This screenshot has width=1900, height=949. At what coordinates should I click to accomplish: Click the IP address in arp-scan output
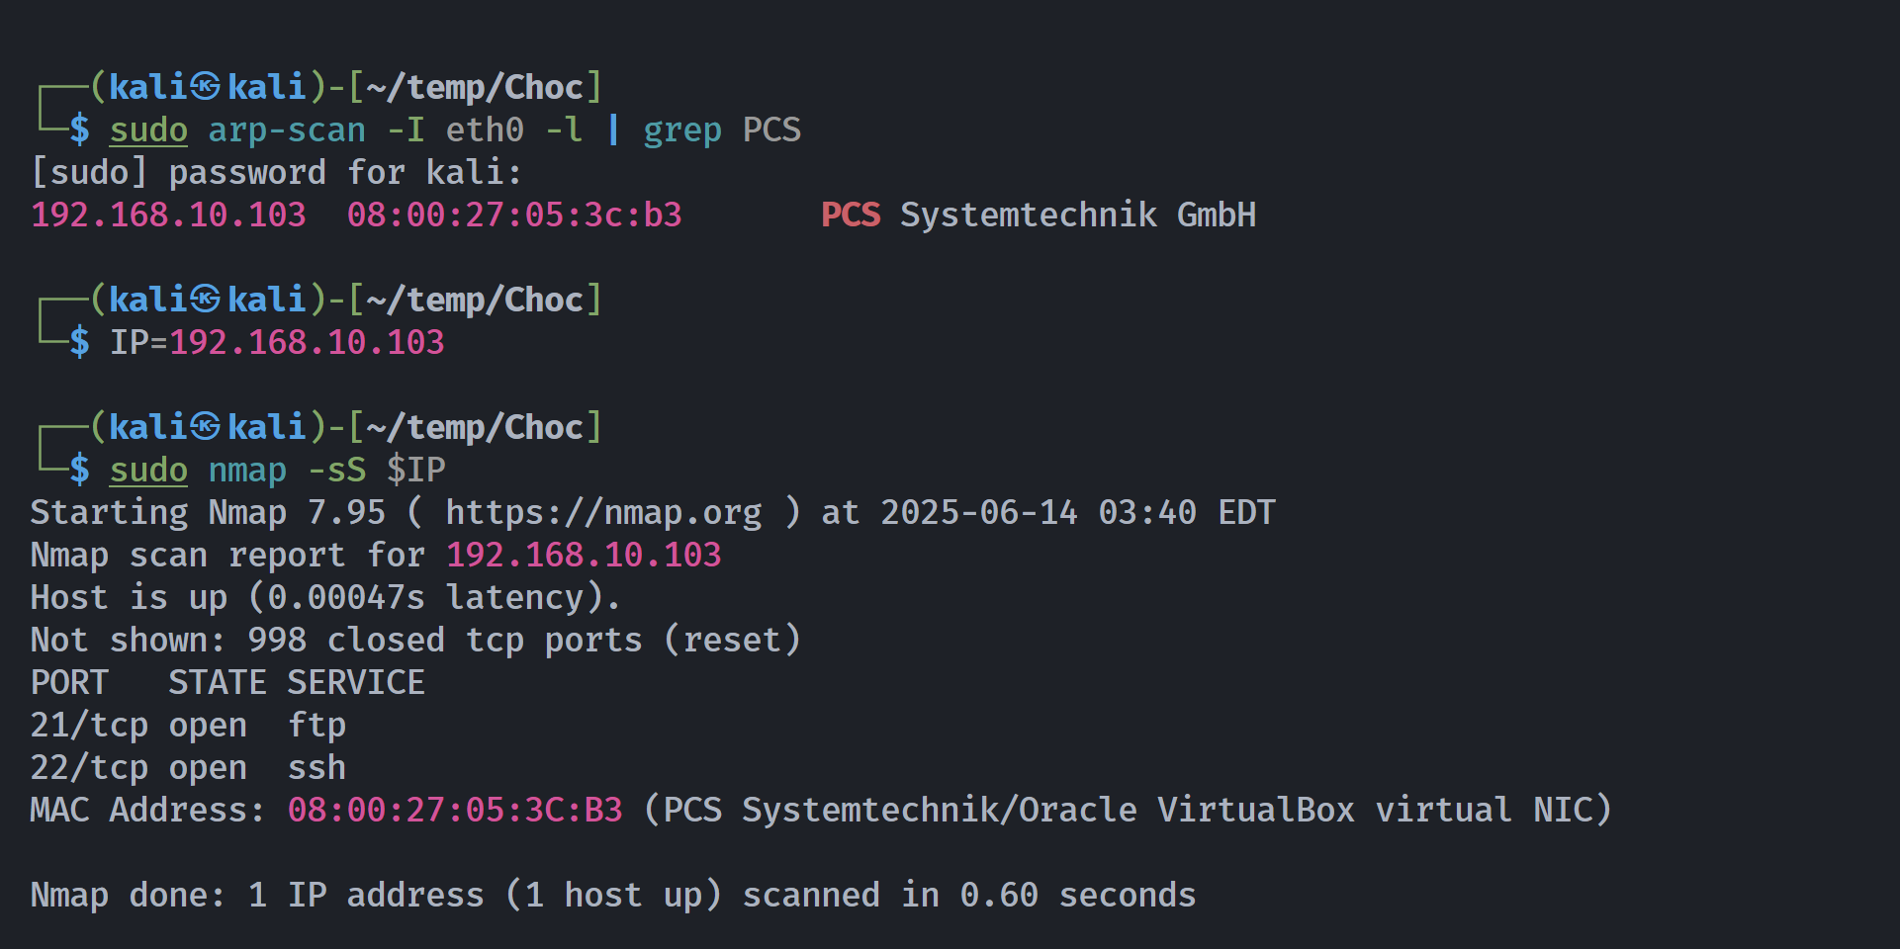click(168, 215)
